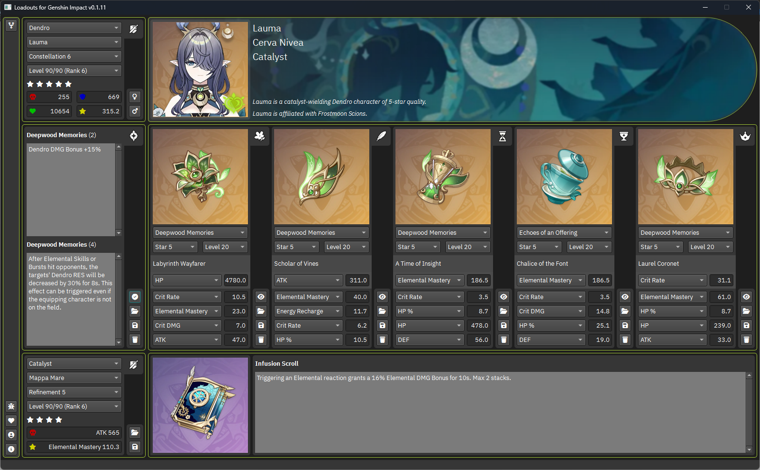This screenshot has height=470, width=760.
Task: Click the Lauma character portrait
Action: (200, 70)
